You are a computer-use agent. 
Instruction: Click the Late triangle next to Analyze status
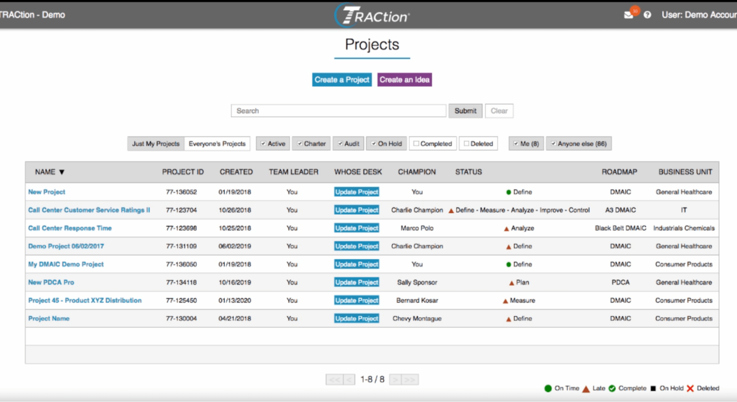pos(506,228)
